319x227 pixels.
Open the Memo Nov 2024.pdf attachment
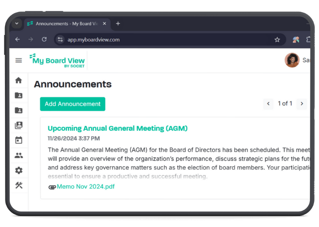[x=86, y=187]
